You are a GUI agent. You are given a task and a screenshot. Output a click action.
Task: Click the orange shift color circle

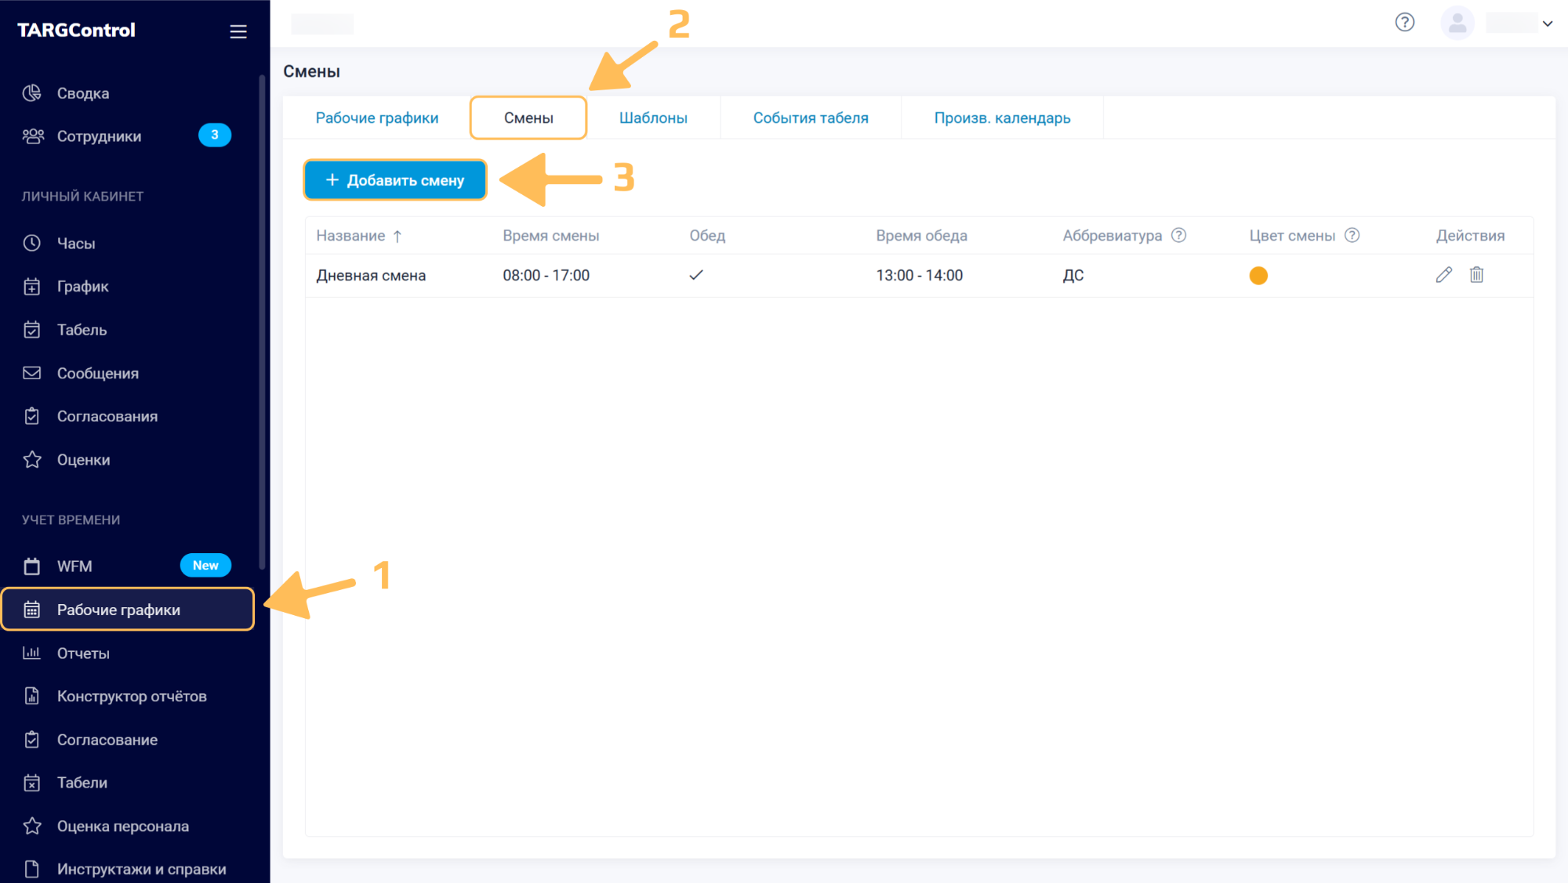tap(1258, 276)
